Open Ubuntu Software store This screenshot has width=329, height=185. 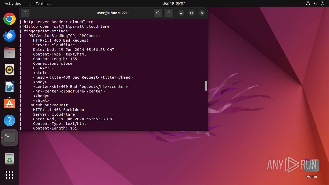pos(10,104)
